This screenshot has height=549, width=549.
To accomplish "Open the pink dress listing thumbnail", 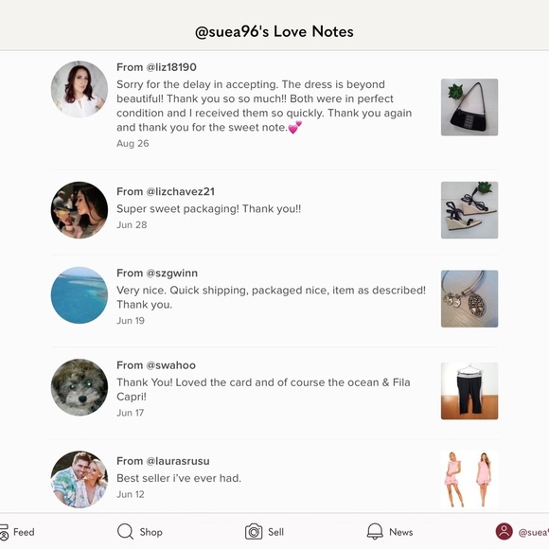I will tap(469, 479).
